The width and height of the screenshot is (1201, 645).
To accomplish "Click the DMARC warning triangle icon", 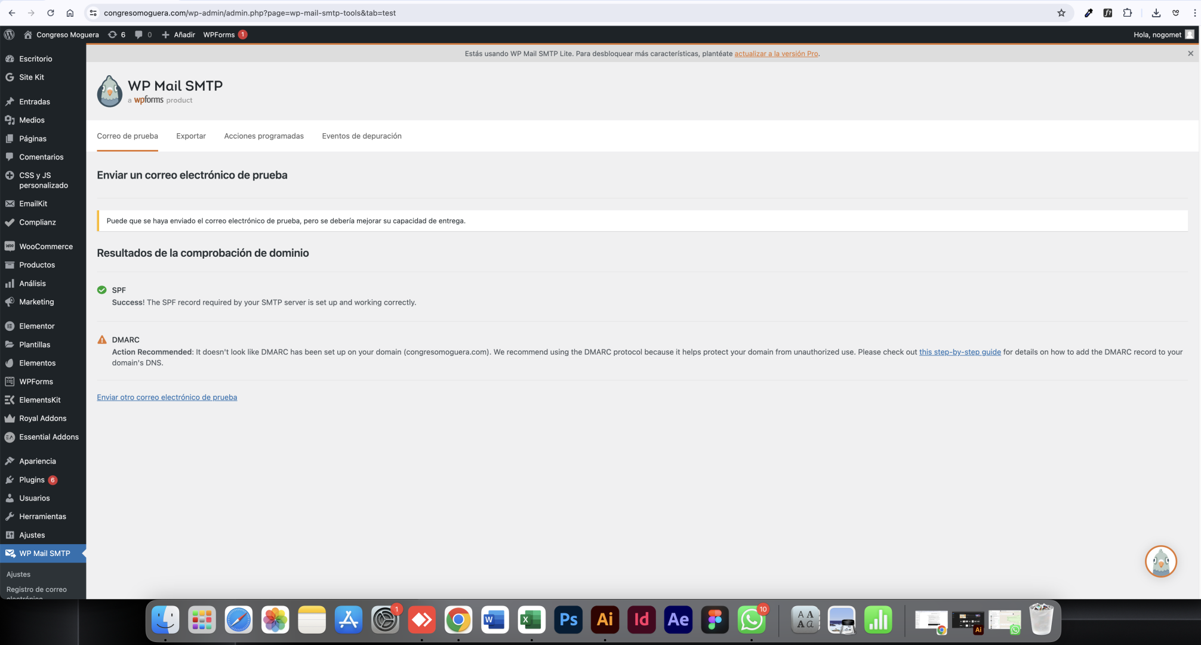I will tap(101, 340).
